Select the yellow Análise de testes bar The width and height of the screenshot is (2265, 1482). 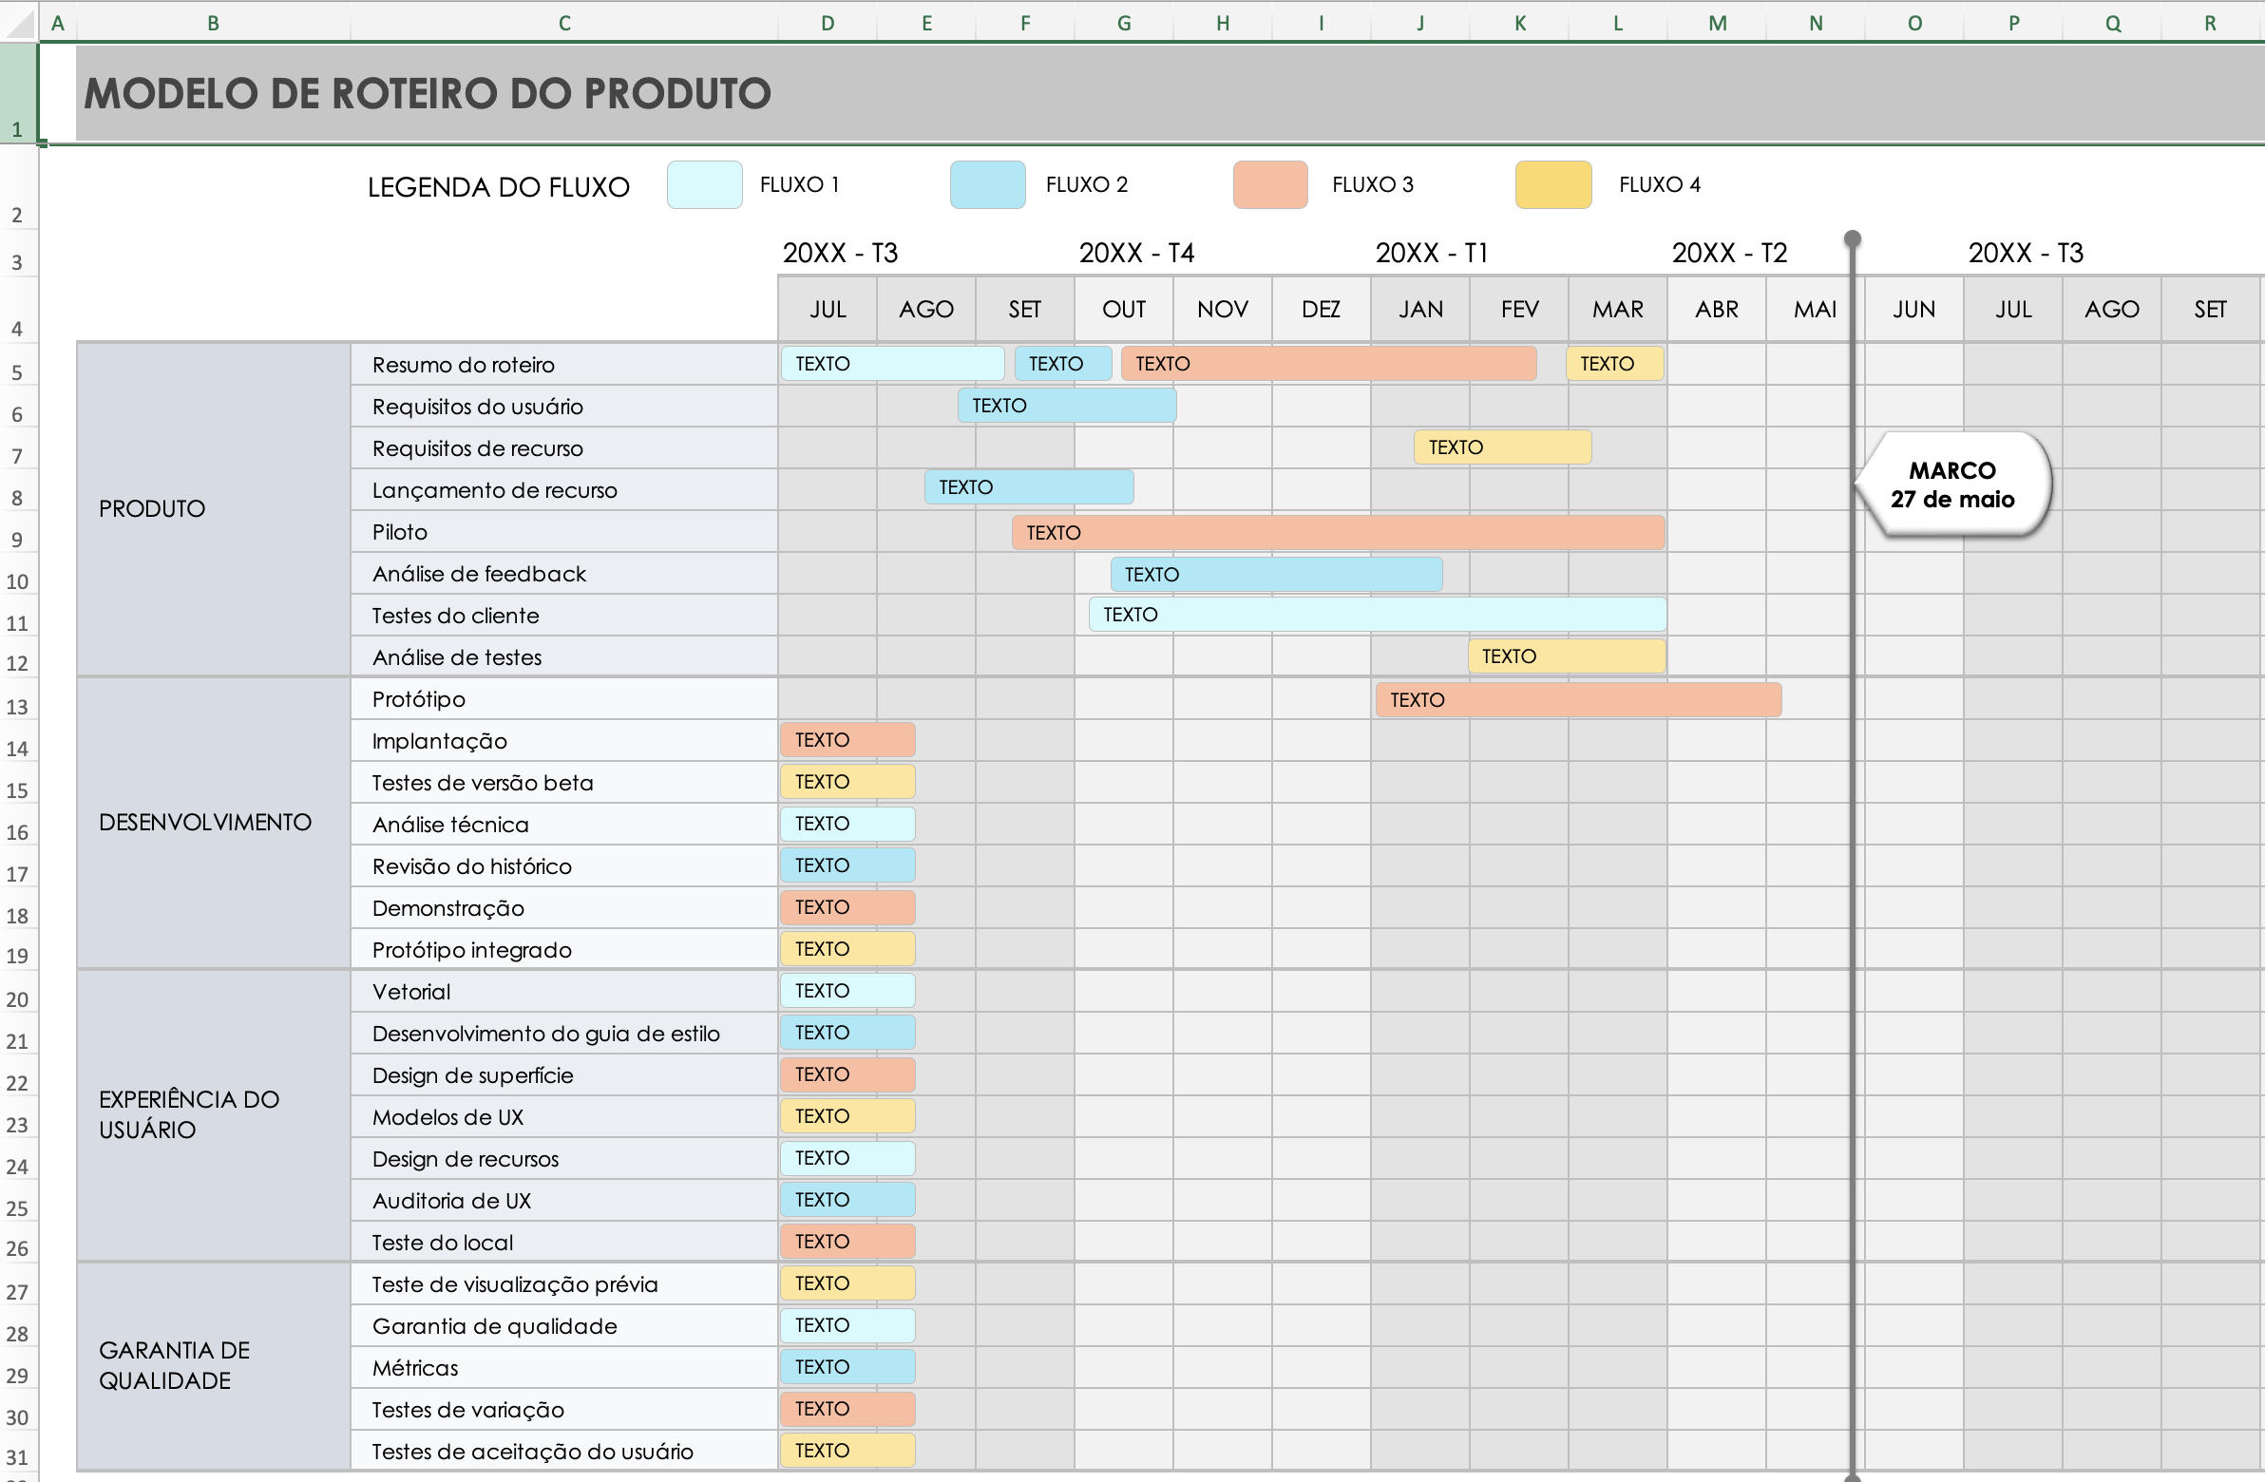pos(1567,656)
